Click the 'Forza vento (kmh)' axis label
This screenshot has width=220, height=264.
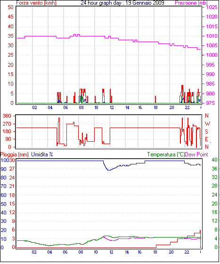pos(36,3)
